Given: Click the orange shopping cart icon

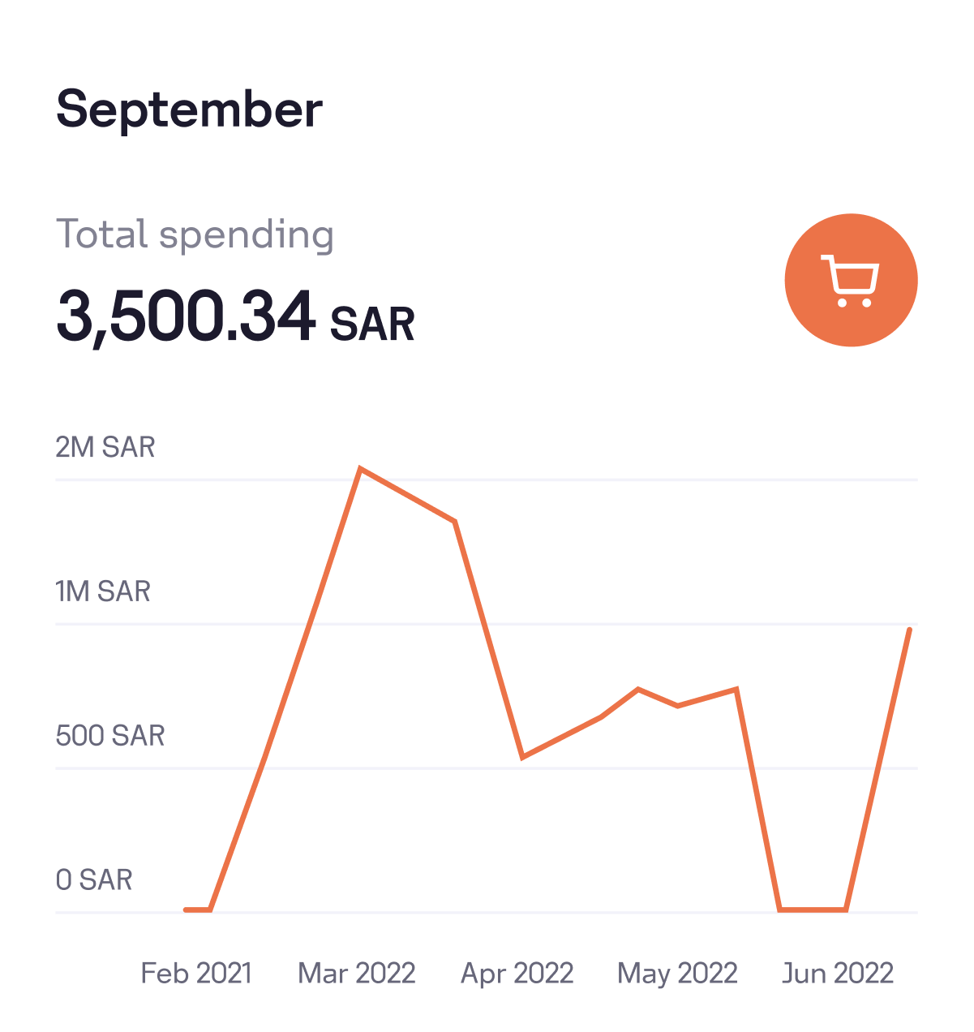Looking at the screenshot, I should tap(851, 280).
